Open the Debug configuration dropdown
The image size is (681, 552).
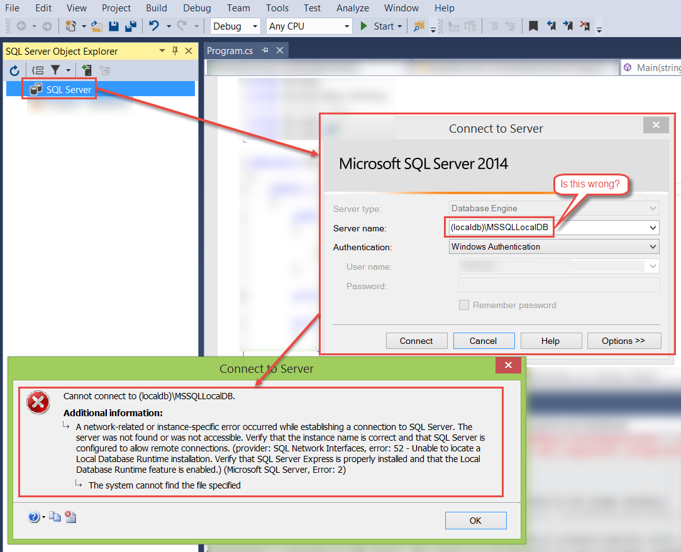pyautogui.click(x=255, y=26)
